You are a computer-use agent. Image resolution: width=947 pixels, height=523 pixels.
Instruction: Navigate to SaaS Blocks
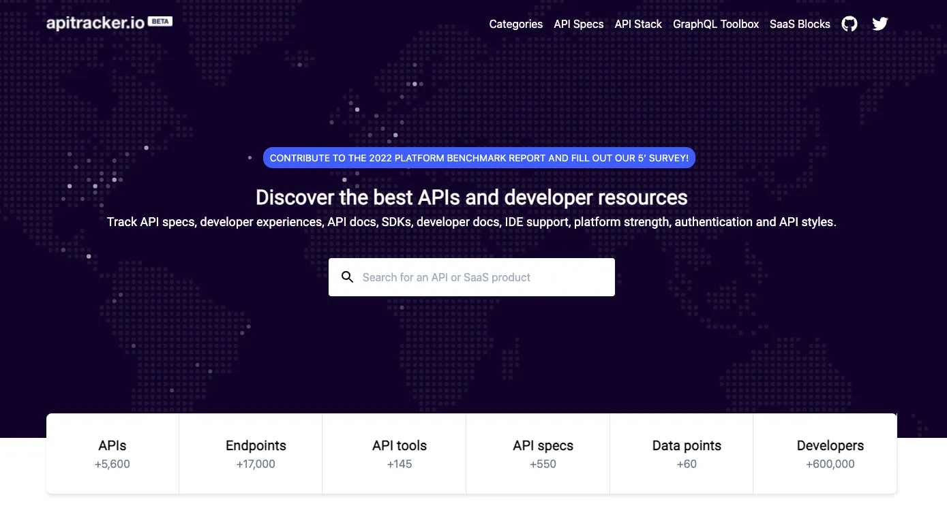[800, 24]
